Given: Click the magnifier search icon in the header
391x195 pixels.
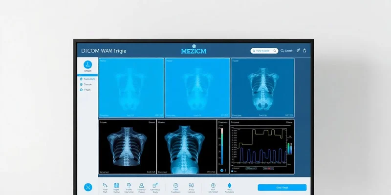Looking at the screenshot, I should point(282,51).
